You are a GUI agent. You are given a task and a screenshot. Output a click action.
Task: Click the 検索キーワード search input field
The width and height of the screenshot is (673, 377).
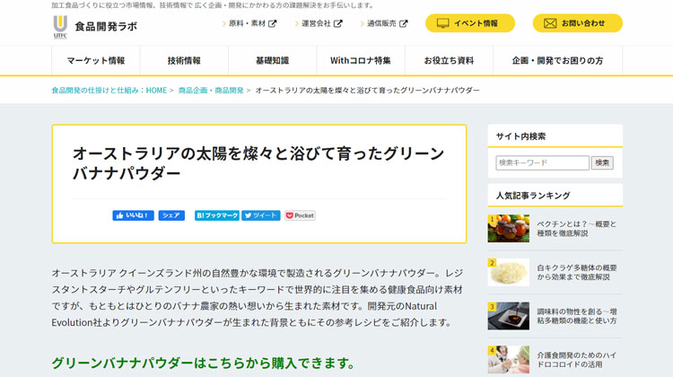click(x=542, y=163)
